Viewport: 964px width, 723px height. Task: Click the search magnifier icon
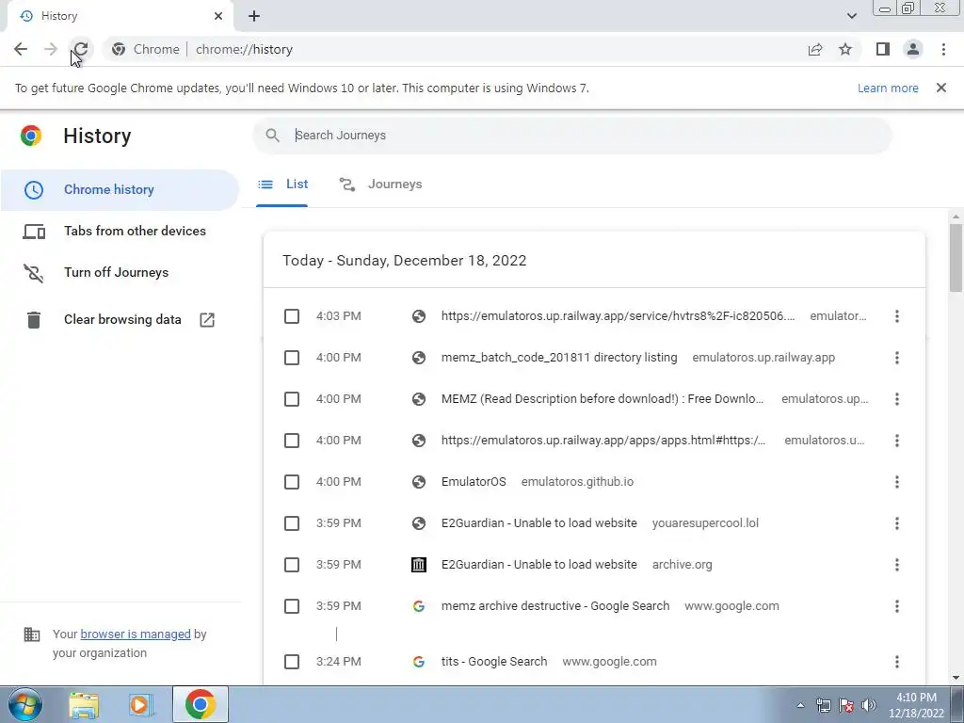(x=272, y=136)
